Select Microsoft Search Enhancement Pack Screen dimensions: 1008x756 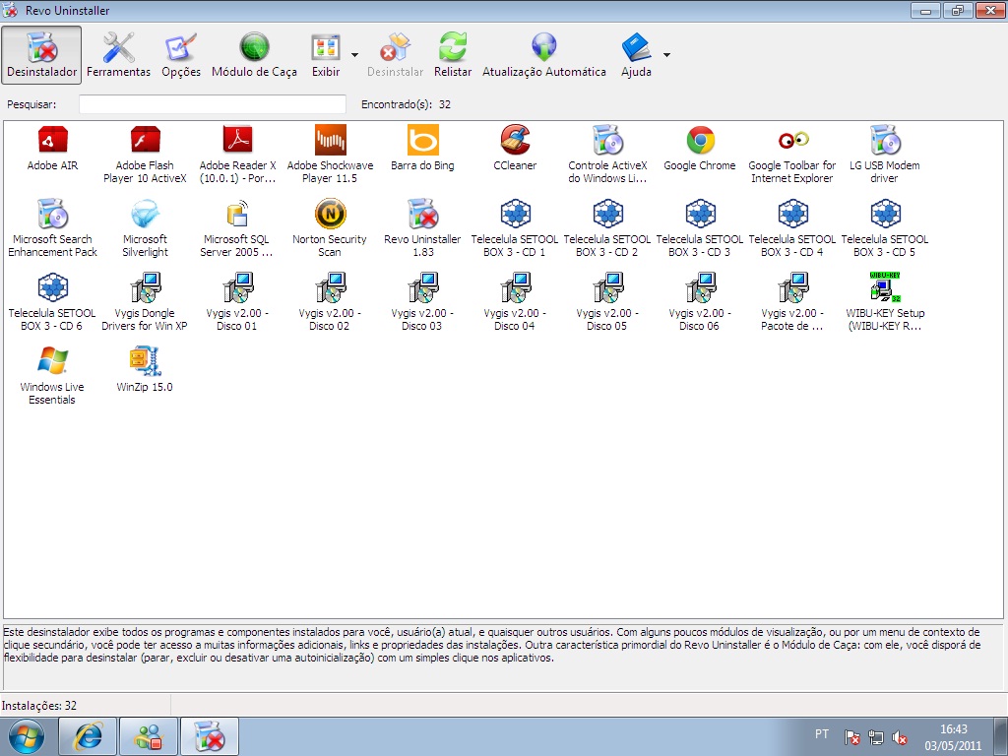[53, 228]
